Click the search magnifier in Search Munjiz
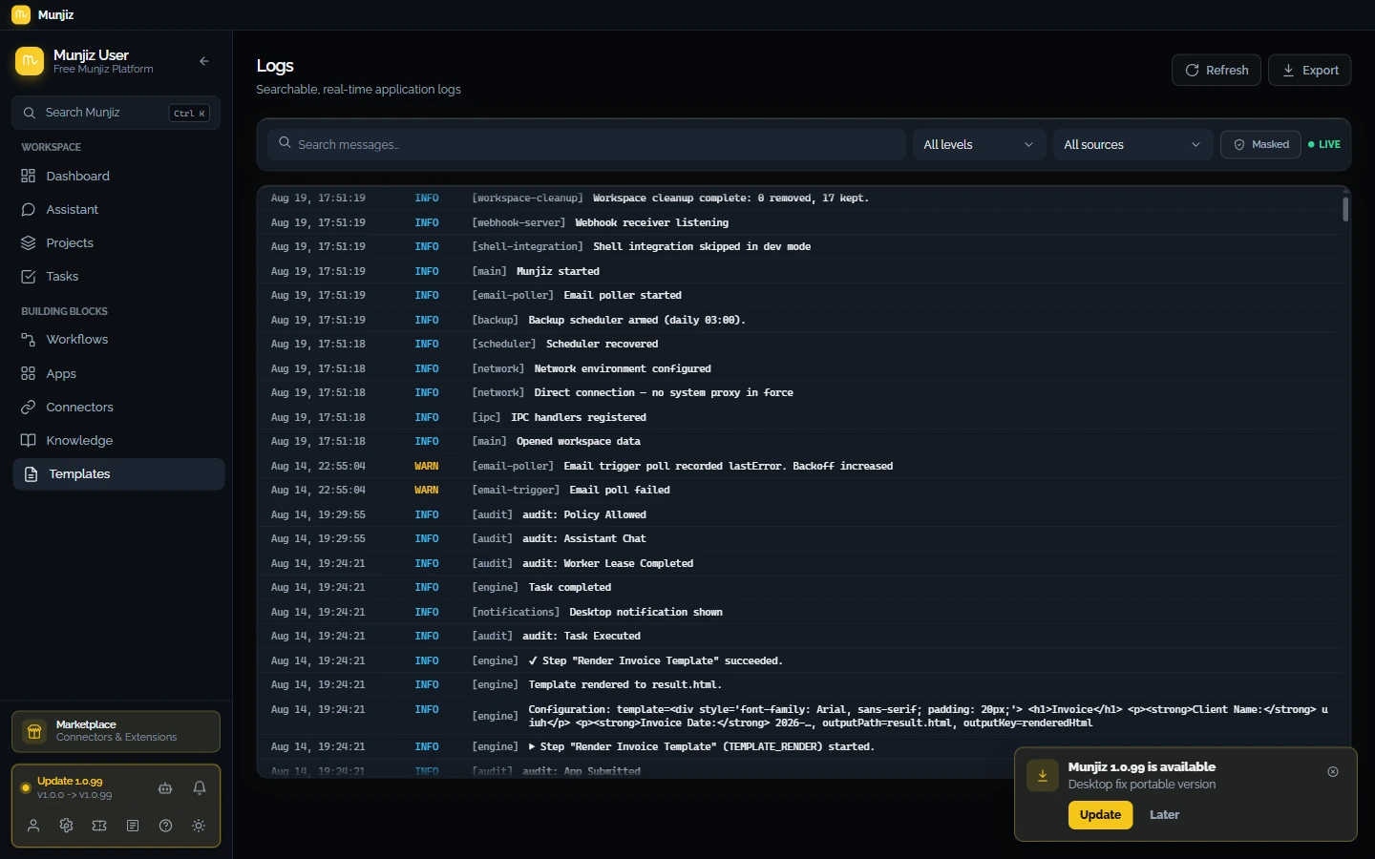The height and width of the screenshot is (859, 1375). [30, 113]
